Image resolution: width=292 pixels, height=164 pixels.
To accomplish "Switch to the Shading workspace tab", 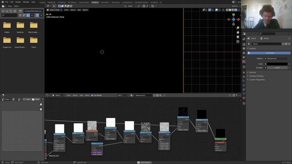I will tap(95, 2).
